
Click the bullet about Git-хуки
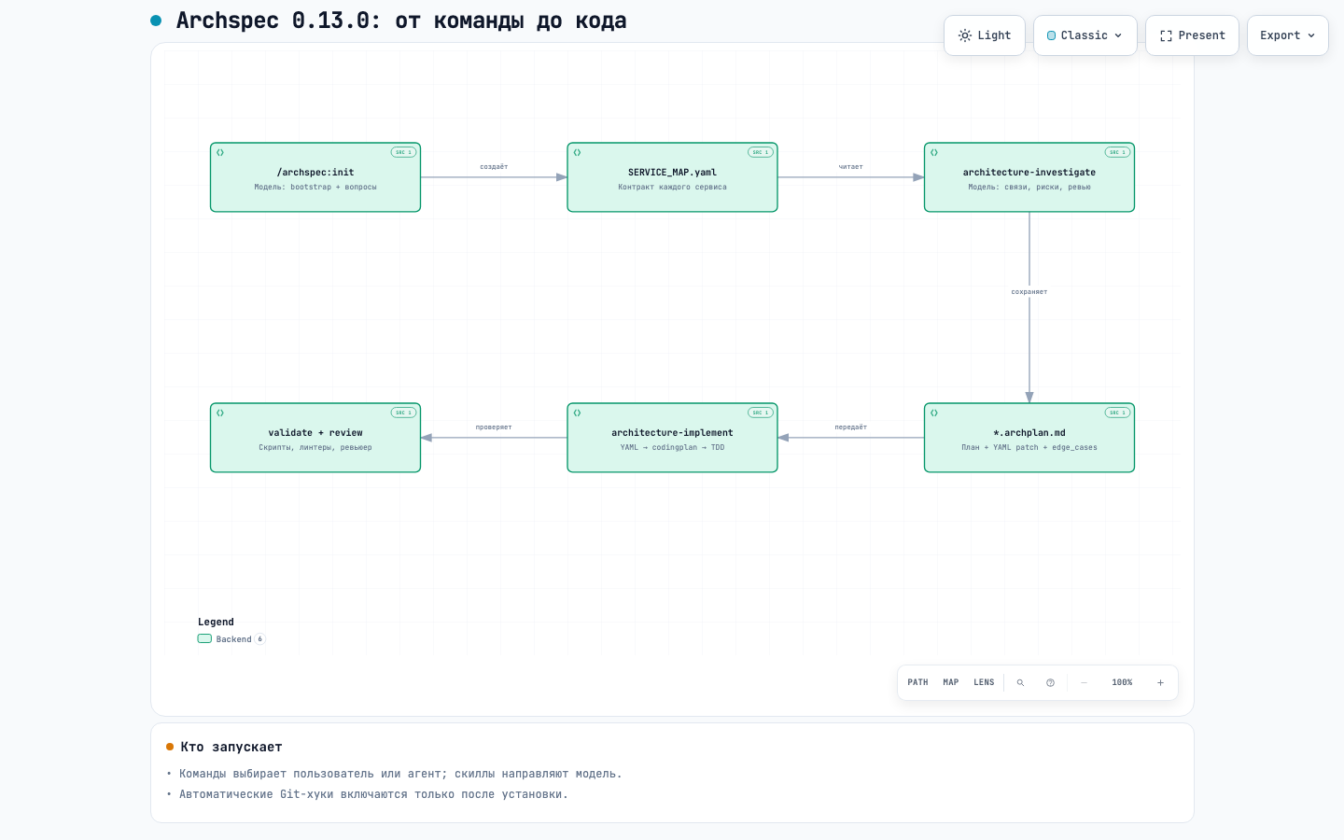coord(373,794)
